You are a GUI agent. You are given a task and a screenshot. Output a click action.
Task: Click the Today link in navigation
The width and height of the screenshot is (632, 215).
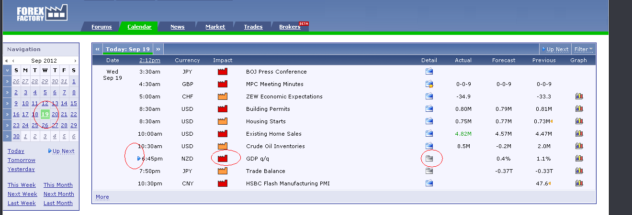16,151
